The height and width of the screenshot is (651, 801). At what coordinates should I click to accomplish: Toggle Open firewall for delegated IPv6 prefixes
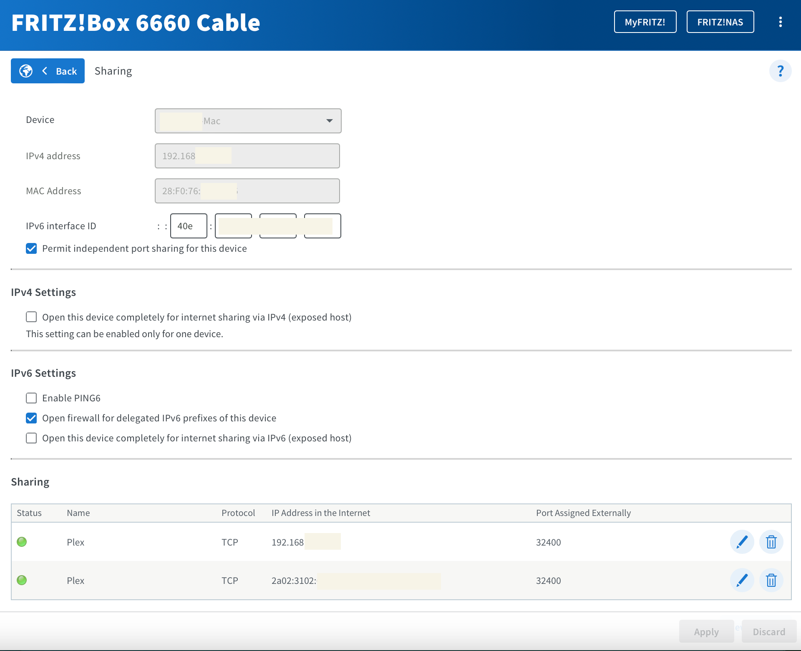point(31,418)
